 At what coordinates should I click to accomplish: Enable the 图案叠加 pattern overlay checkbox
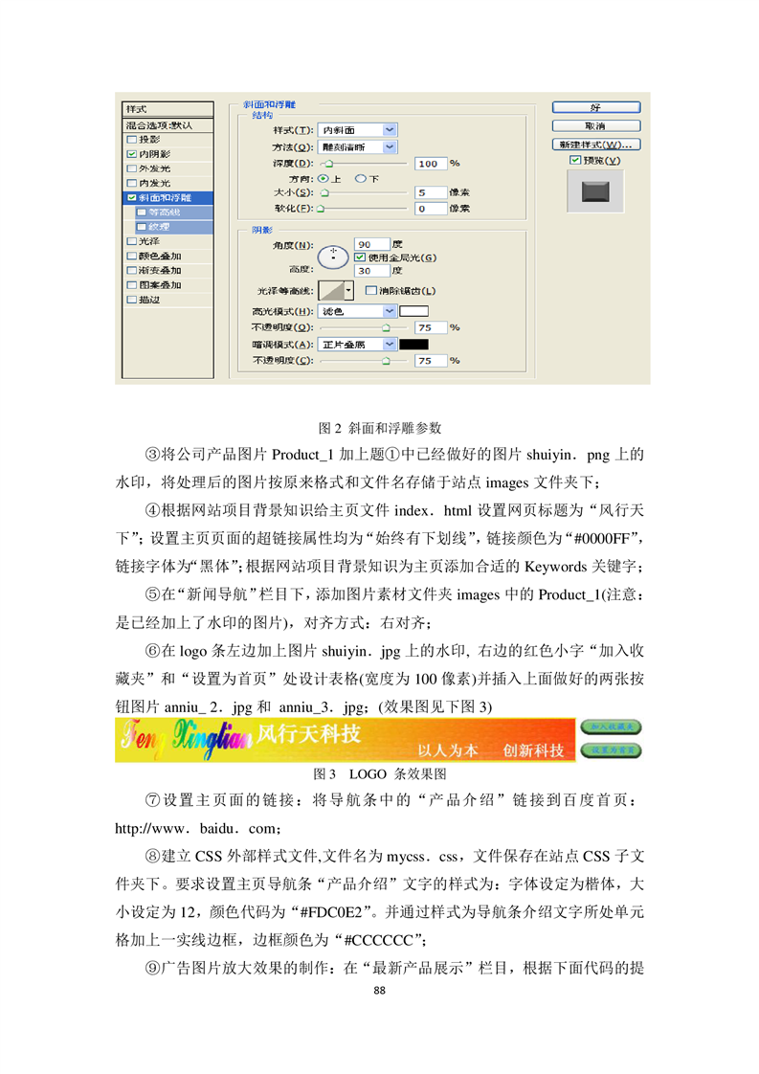click(x=131, y=285)
